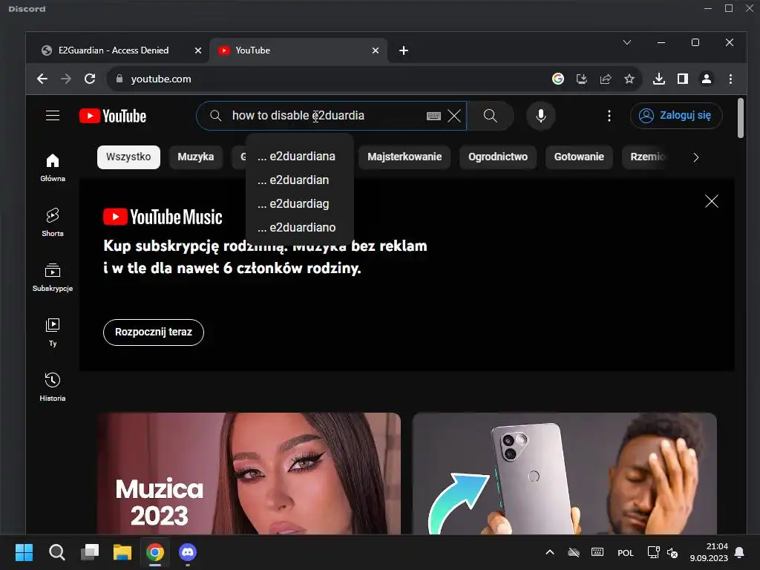Go forward in browser history
The width and height of the screenshot is (760, 570).
click(x=66, y=79)
